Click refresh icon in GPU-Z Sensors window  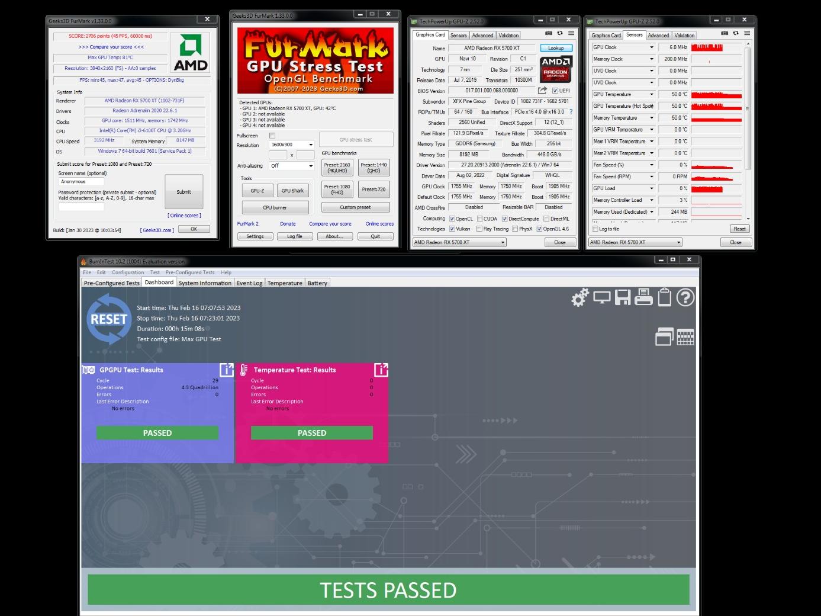tap(736, 33)
